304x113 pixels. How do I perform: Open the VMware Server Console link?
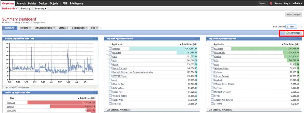(224, 84)
